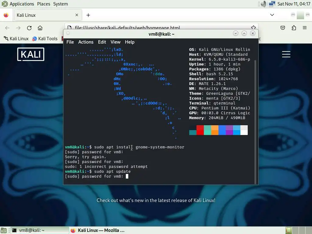The width and height of the screenshot is (312, 234).
Task: Click the volume speaker icon in tray
Action: (x=264, y=4)
